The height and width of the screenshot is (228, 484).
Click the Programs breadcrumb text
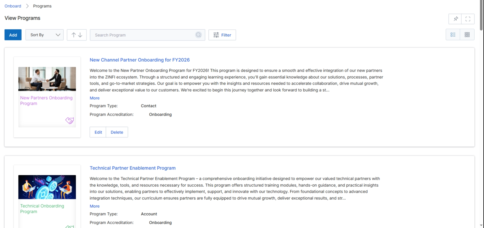coord(42,6)
